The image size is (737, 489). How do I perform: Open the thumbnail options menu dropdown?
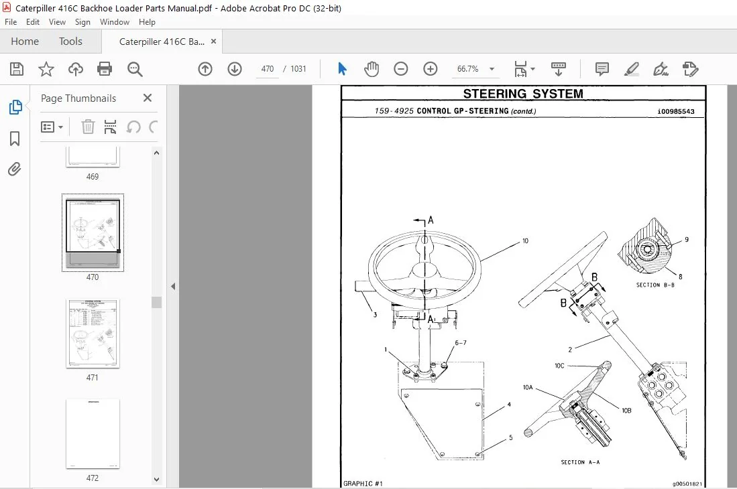click(52, 127)
